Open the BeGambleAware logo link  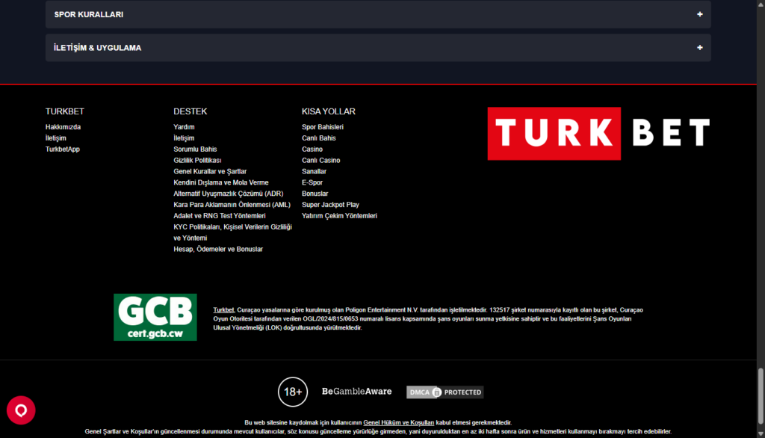(356, 392)
